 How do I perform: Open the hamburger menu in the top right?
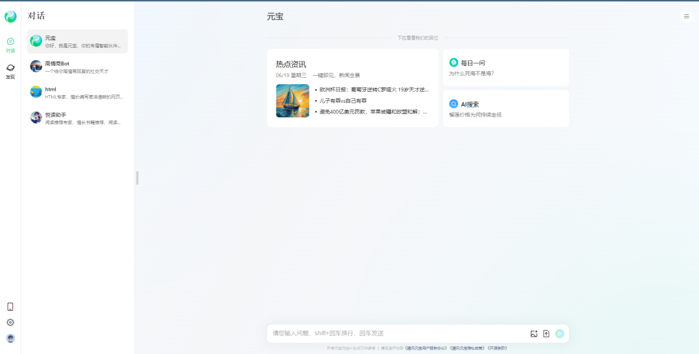[687, 16]
